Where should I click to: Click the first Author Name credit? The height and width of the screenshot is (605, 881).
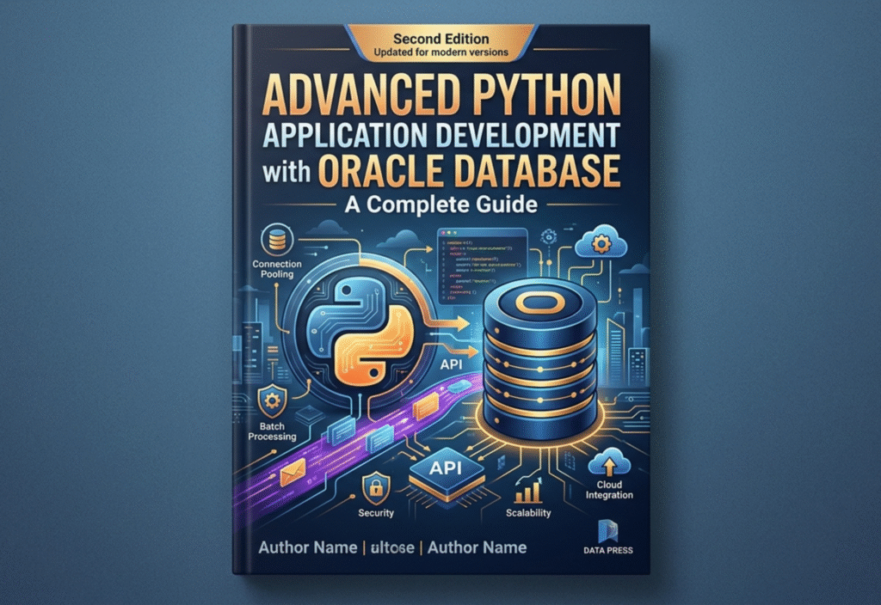[x=310, y=547]
